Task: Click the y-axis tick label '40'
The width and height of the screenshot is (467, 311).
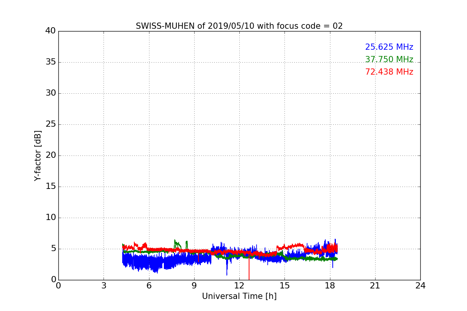Action: [x=51, y=31]
